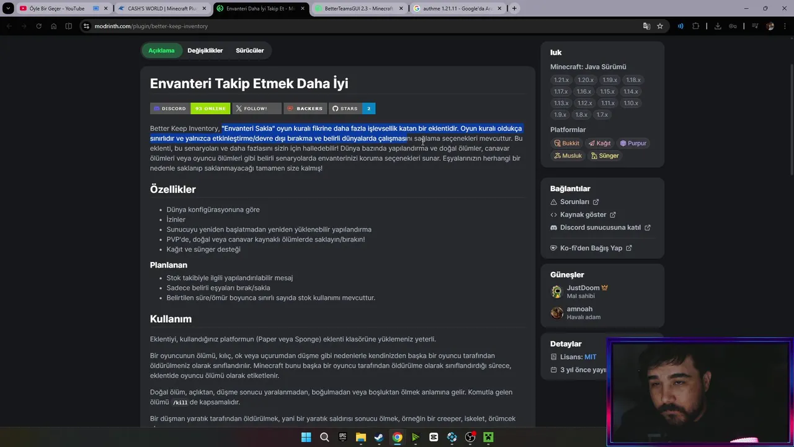Screen dimensions: 794x447
Task: Click the Purpur platform tag
Action: pos(633,143)
